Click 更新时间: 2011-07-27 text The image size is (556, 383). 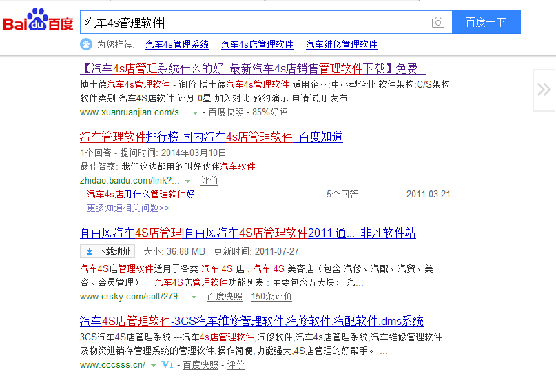[x=256, y=252]
